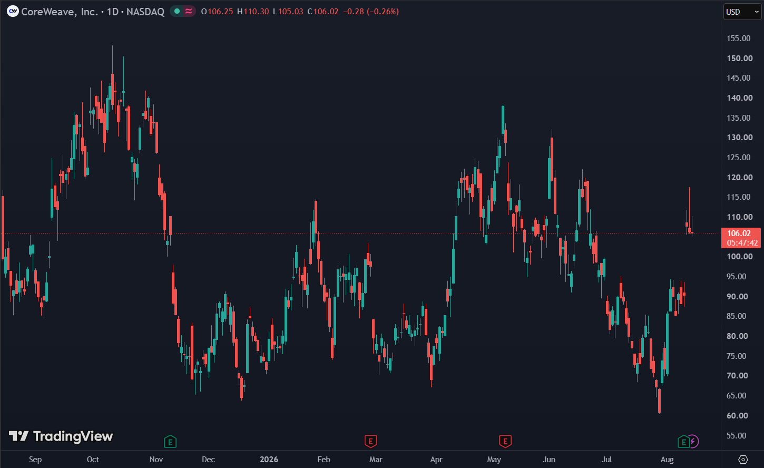Viewport: 764px width, 468px height.
Task: Click the pink approximate-data mode icon
Action: coord(188,11)
